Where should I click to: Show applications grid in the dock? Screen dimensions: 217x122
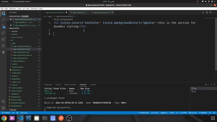213,118
